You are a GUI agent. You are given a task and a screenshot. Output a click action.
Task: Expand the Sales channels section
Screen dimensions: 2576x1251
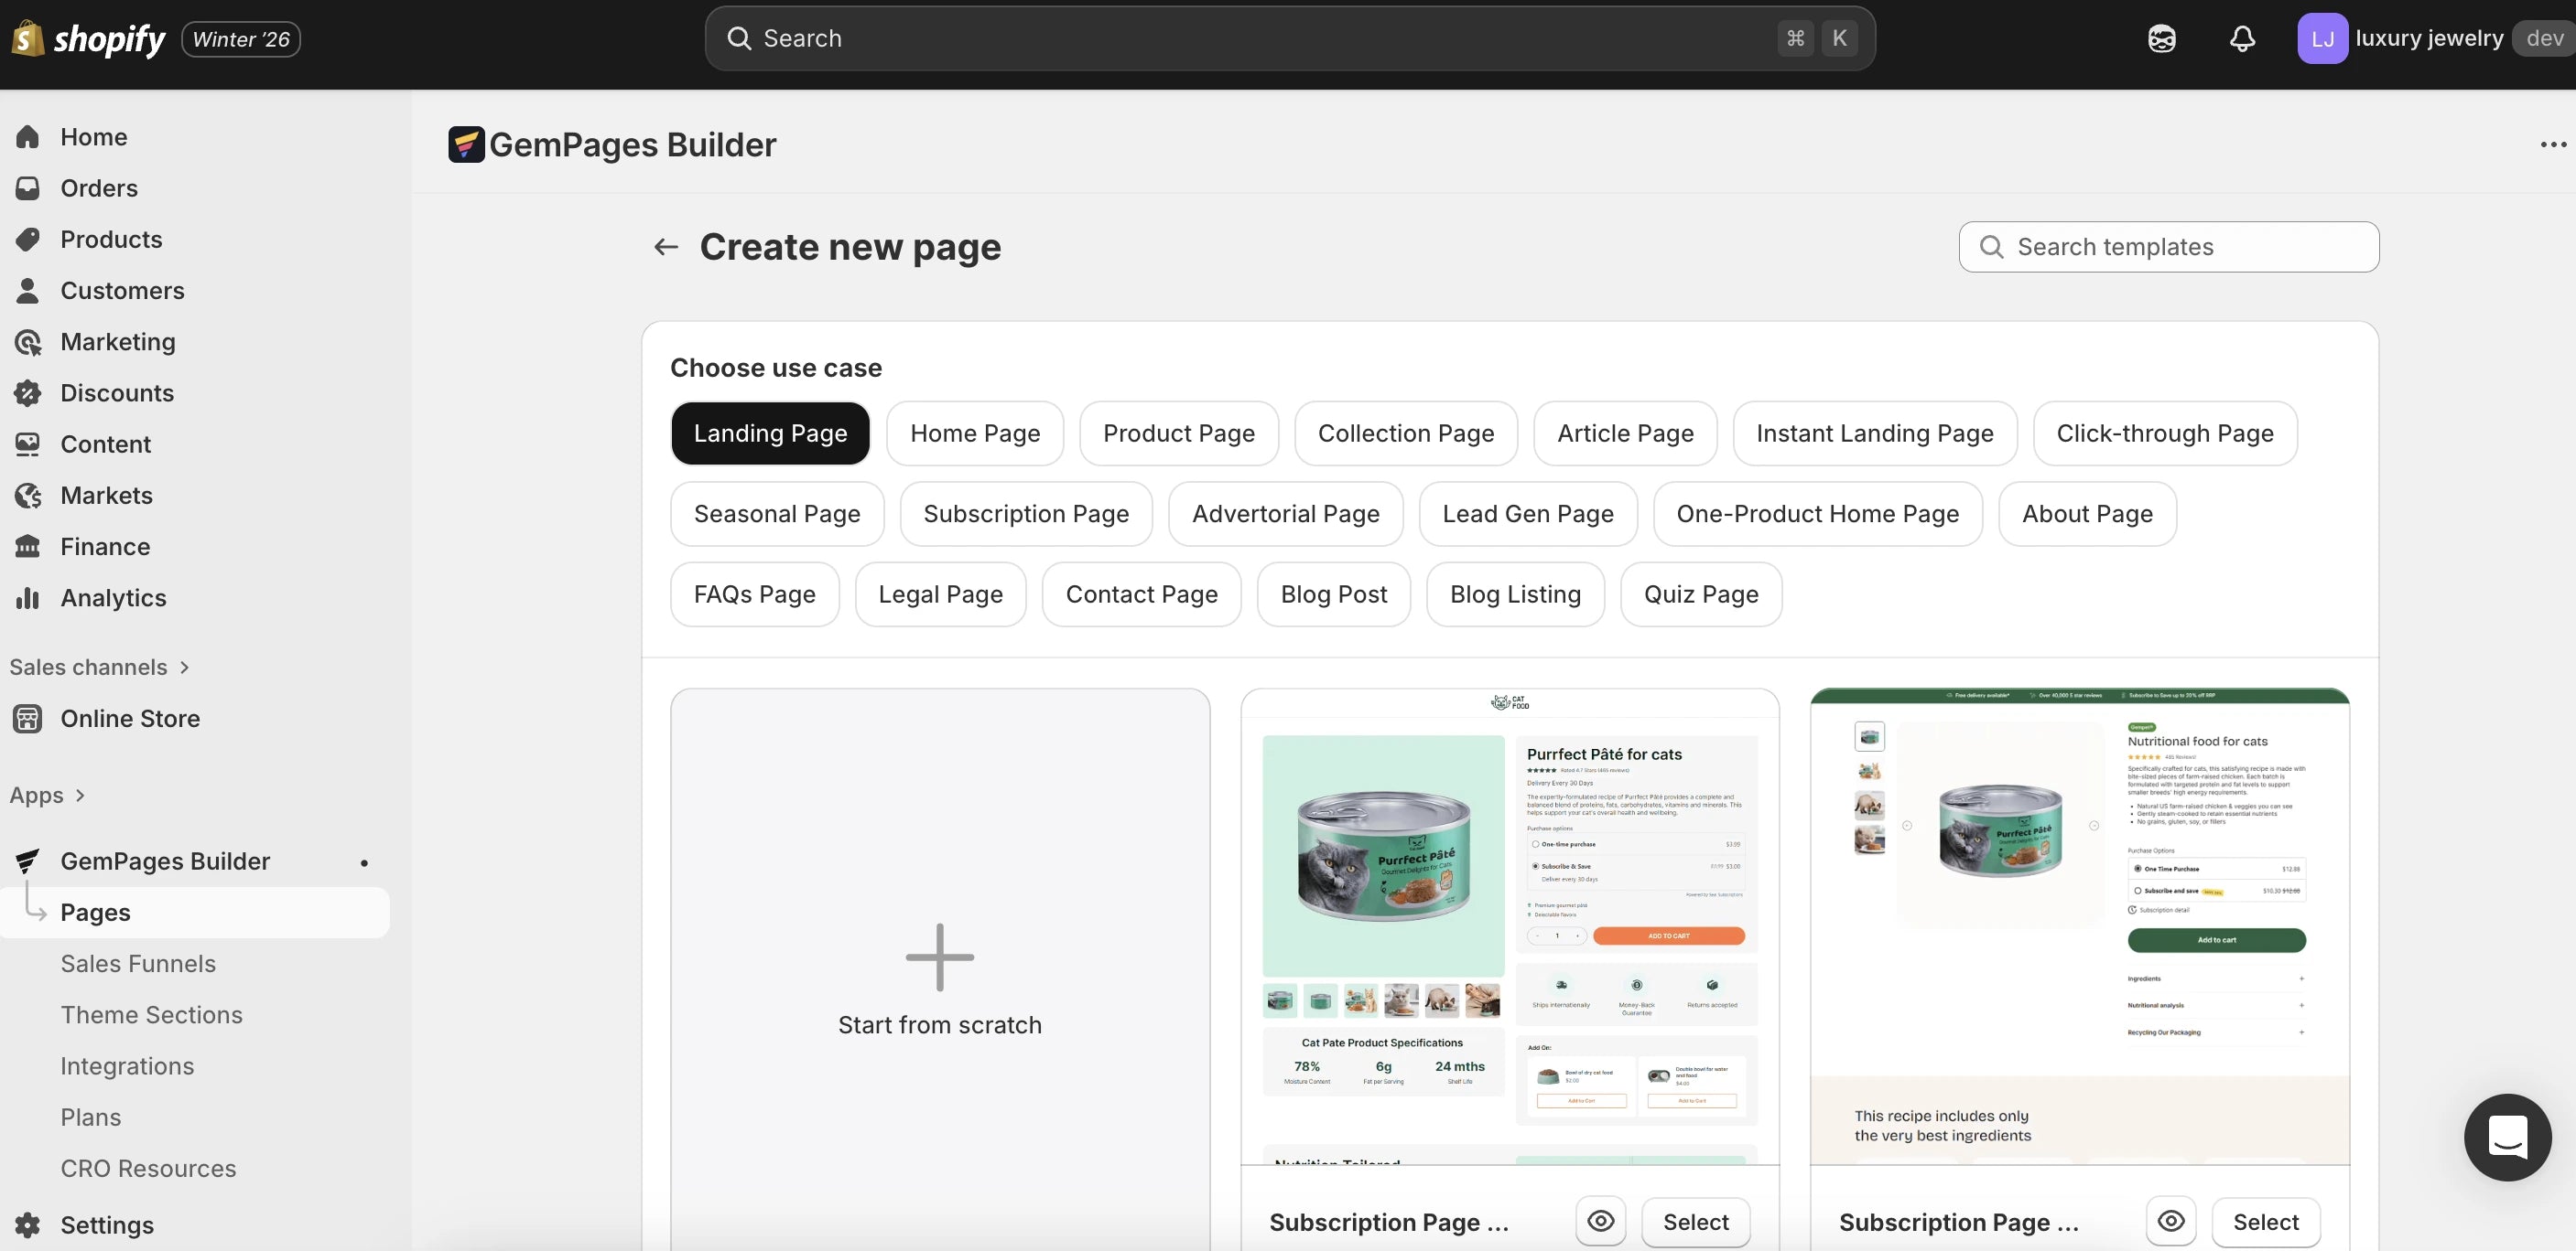[100, 667]
